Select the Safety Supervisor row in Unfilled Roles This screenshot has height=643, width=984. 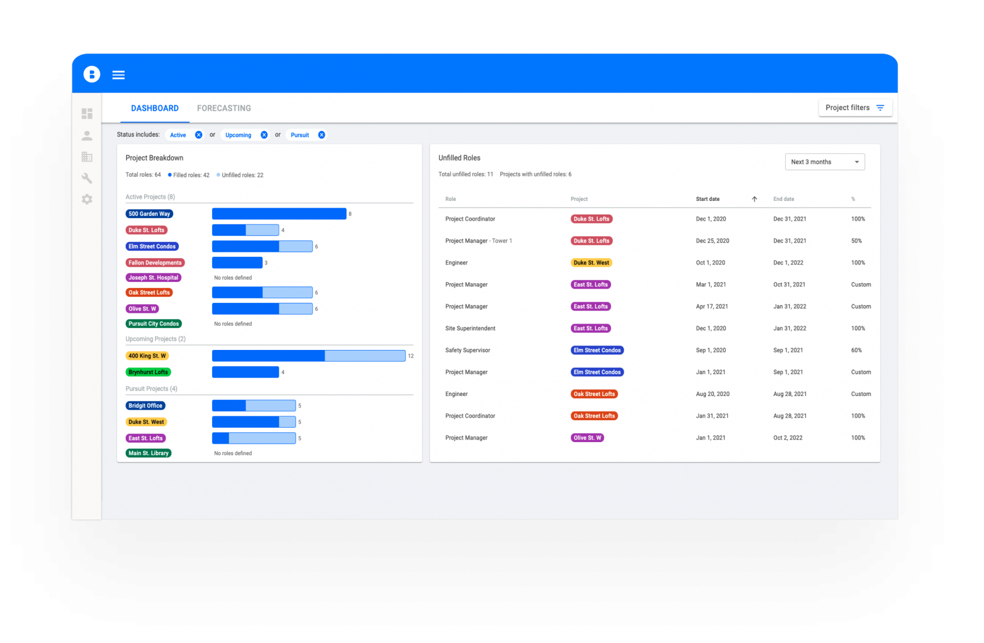pos(467,350)
